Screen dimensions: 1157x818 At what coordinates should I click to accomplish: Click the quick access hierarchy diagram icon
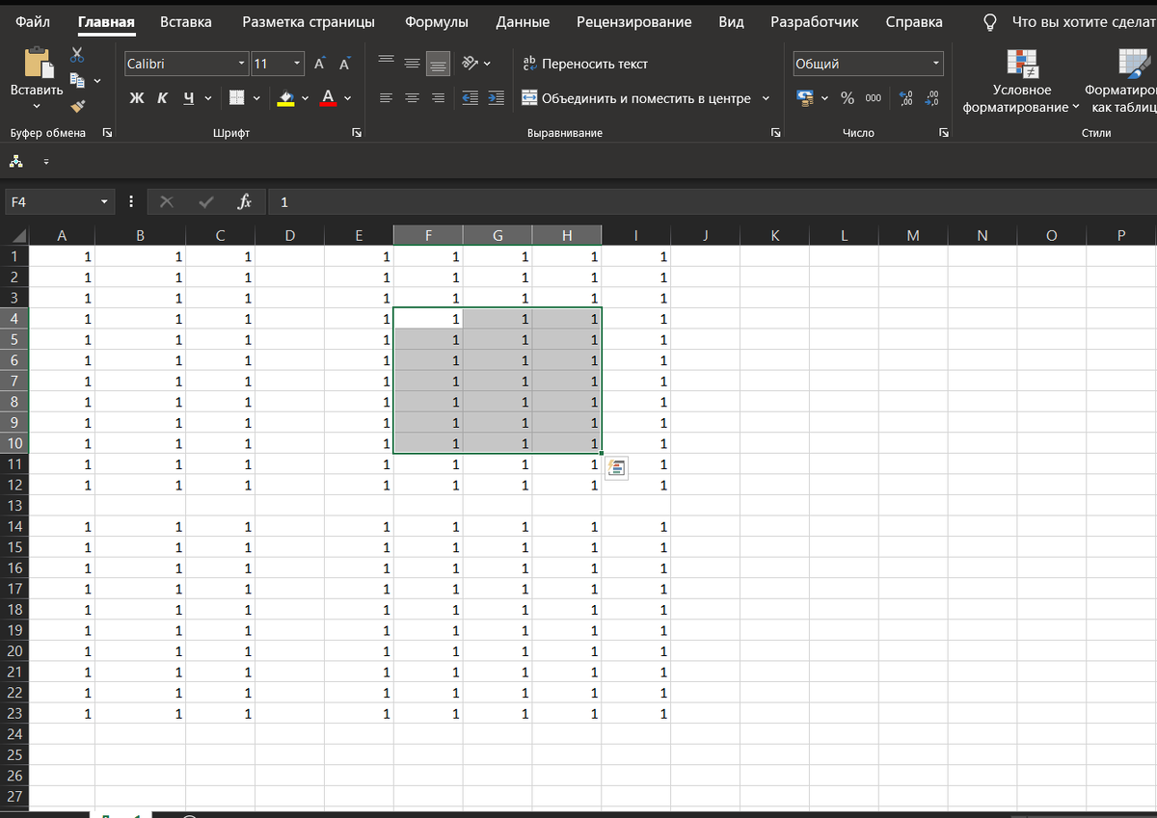[17, 160]
